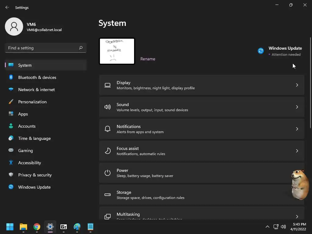Go to Gaming settings
The image size is (312, 234).
(x=46, y=151)
